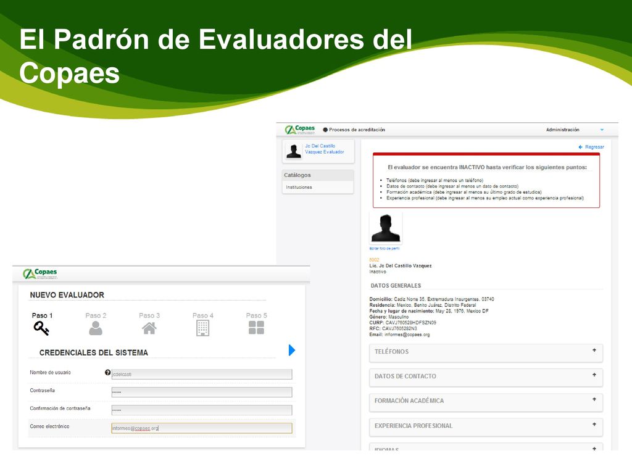The width and height of the screenshot is (632, 474).
Task: Expand EXPERIENCIA PROFESIONAL plus icon
Action: 594,425
